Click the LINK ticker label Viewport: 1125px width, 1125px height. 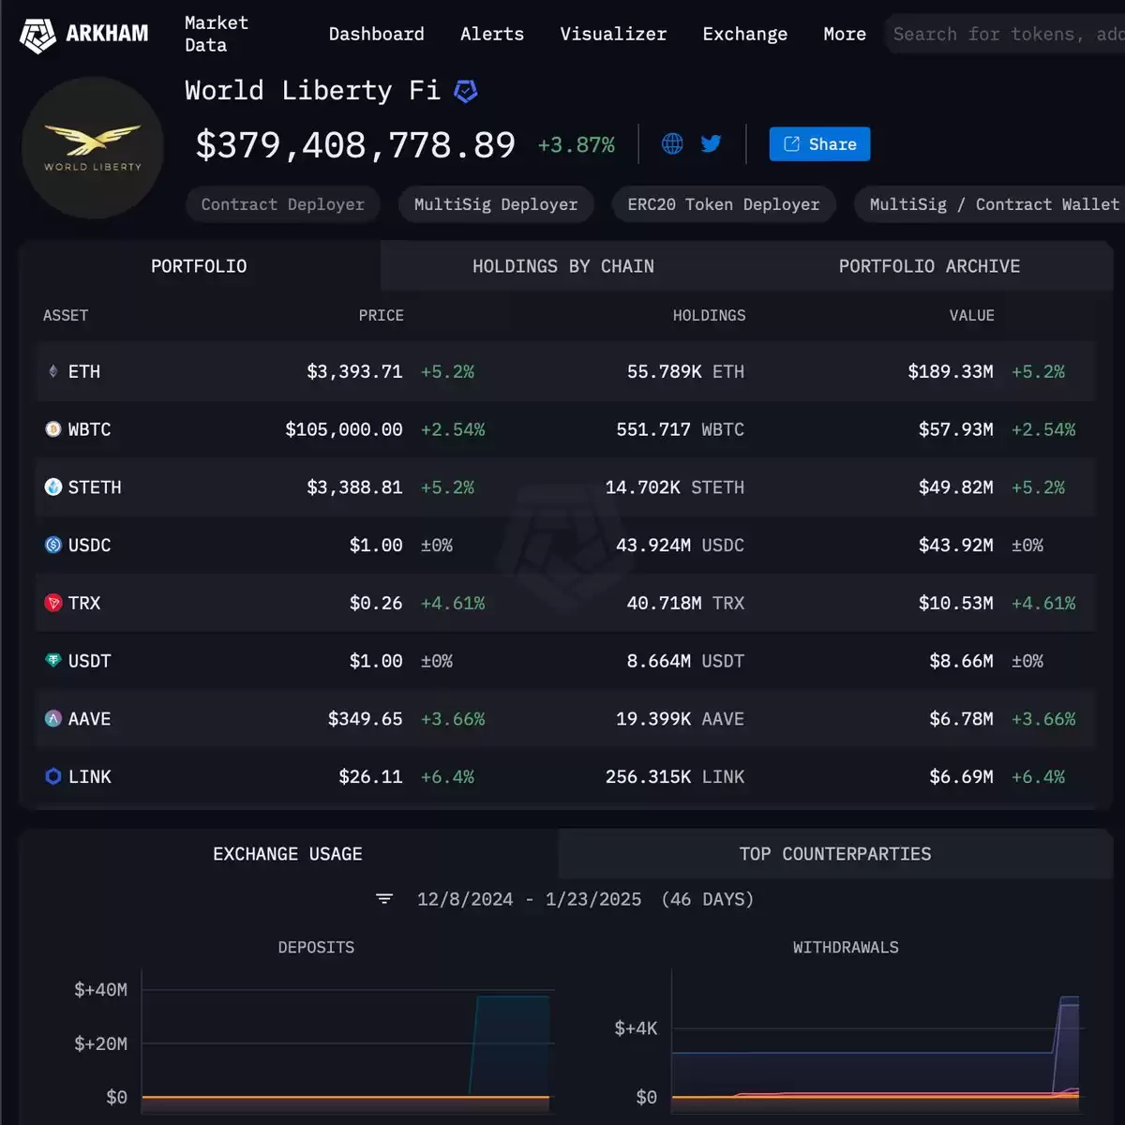coord(89,776)
